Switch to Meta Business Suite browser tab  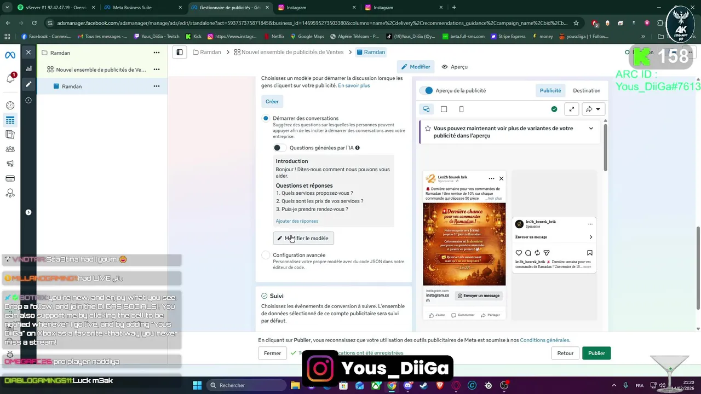click(142, 8)
